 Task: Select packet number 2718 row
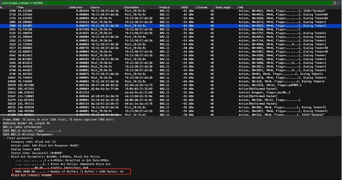point(171,14)
